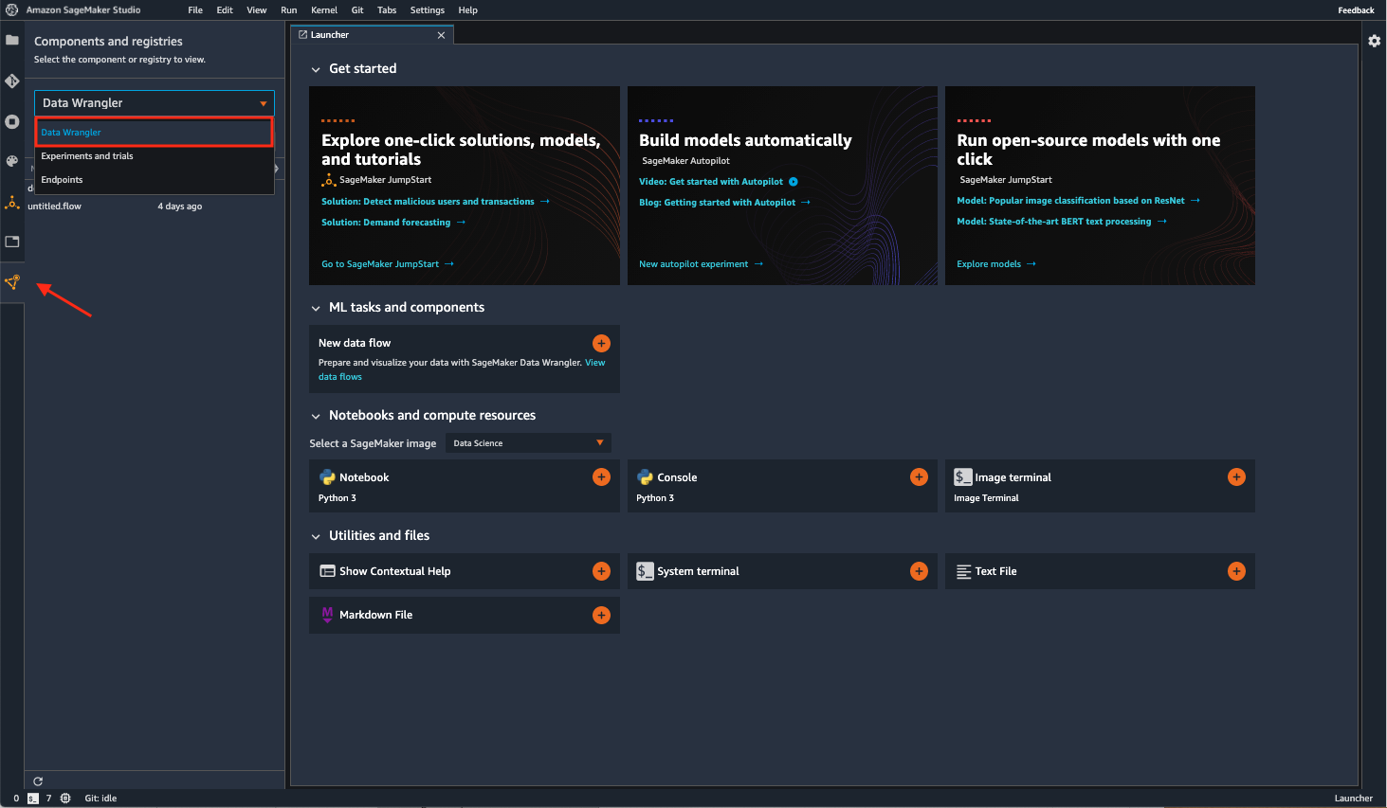Open the file browser folder icon

click(12, 41)
